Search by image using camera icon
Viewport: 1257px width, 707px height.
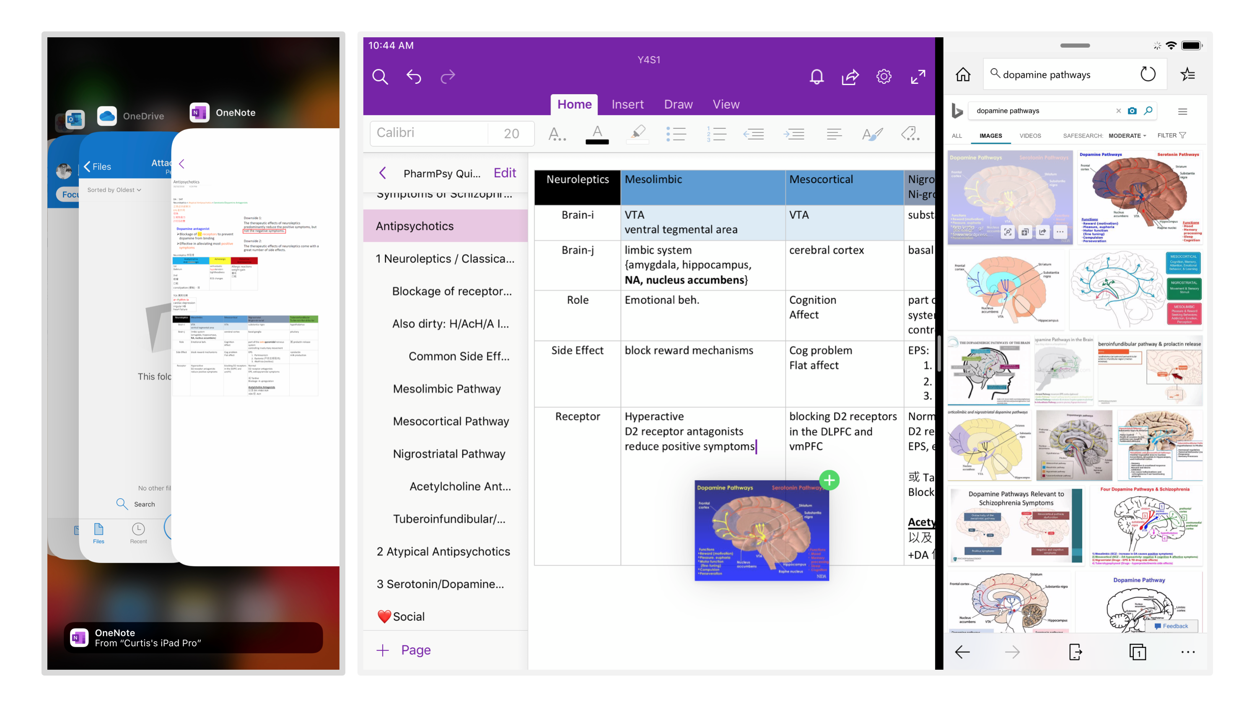coord(1132,111)
